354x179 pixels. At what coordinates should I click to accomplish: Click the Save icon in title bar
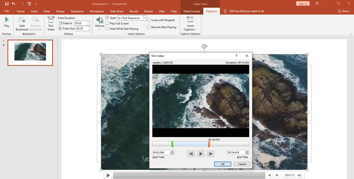[x=7, y=4]
